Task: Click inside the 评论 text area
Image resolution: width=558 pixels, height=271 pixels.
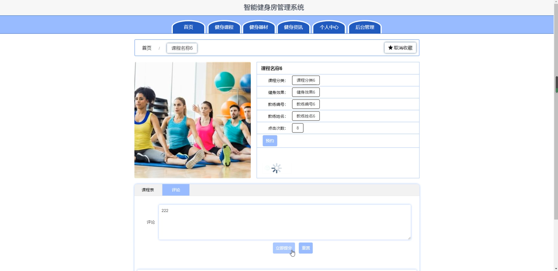Action: click(x=285, y=222)
